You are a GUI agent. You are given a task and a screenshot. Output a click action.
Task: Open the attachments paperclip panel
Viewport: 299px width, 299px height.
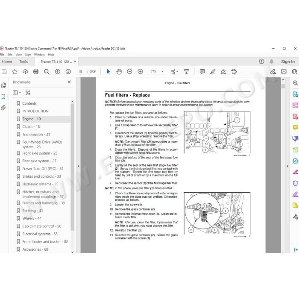3,108
